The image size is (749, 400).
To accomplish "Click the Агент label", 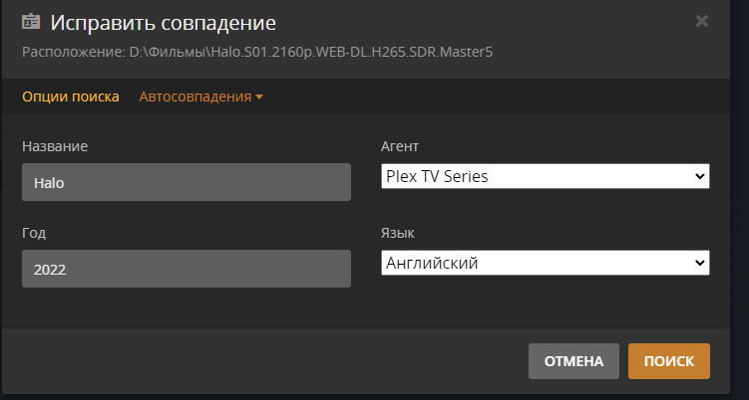I will [402, 146].
